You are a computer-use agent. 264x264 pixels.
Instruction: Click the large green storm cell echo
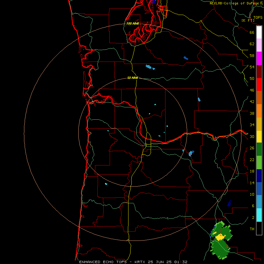click(x=221, y=240)
